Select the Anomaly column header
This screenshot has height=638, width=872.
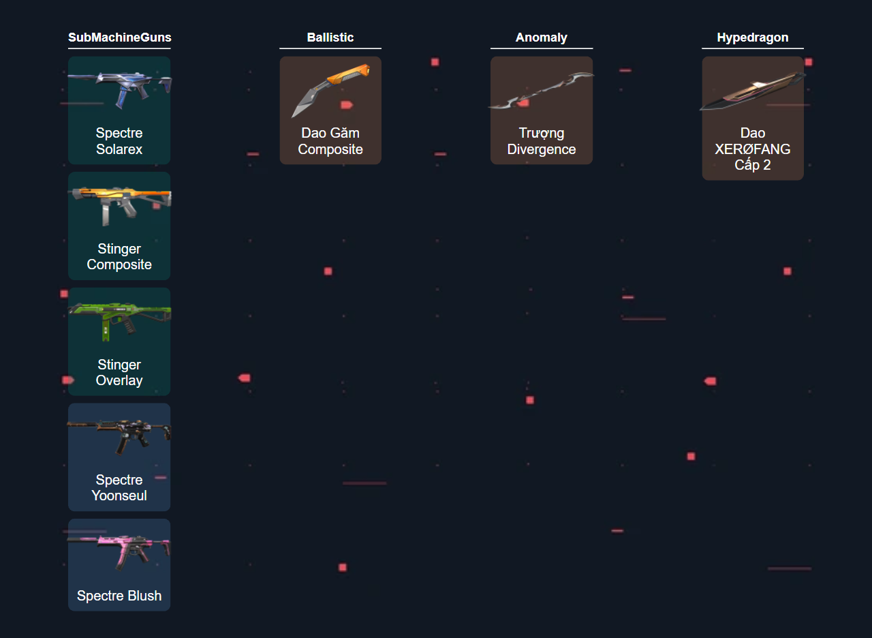[x=542, y=37]
